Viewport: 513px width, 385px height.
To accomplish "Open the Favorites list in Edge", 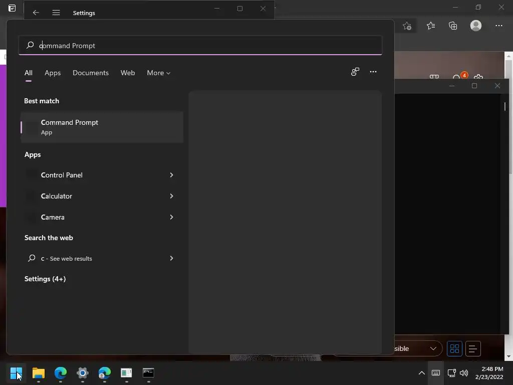I will pos(431,26).
